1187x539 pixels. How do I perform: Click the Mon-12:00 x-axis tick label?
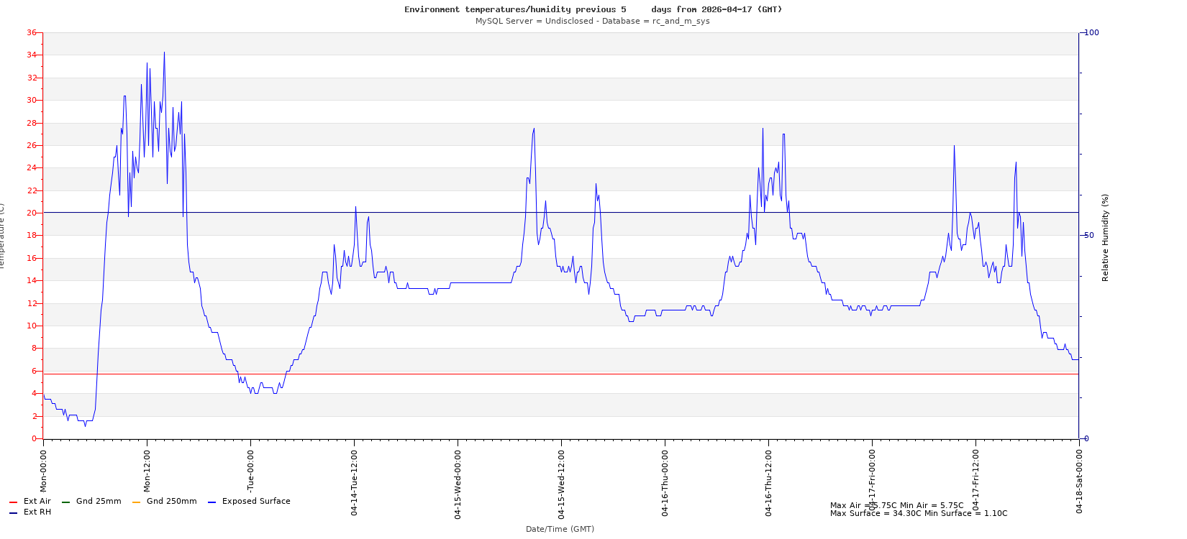point(147,471)
